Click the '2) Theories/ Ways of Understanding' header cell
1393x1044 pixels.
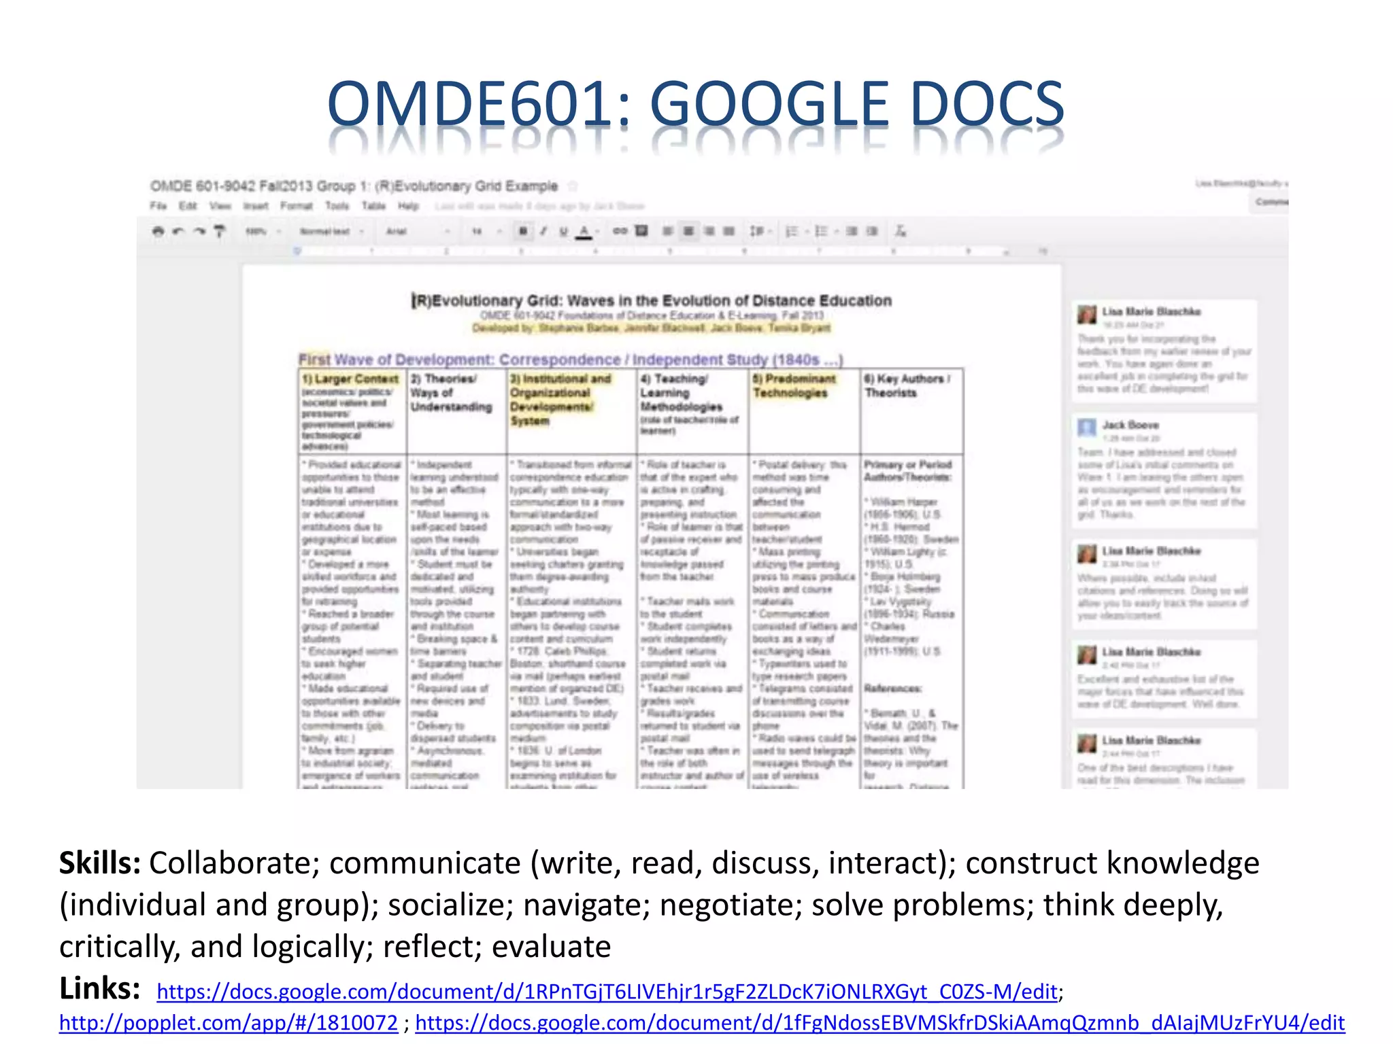(x=457, y=412)
